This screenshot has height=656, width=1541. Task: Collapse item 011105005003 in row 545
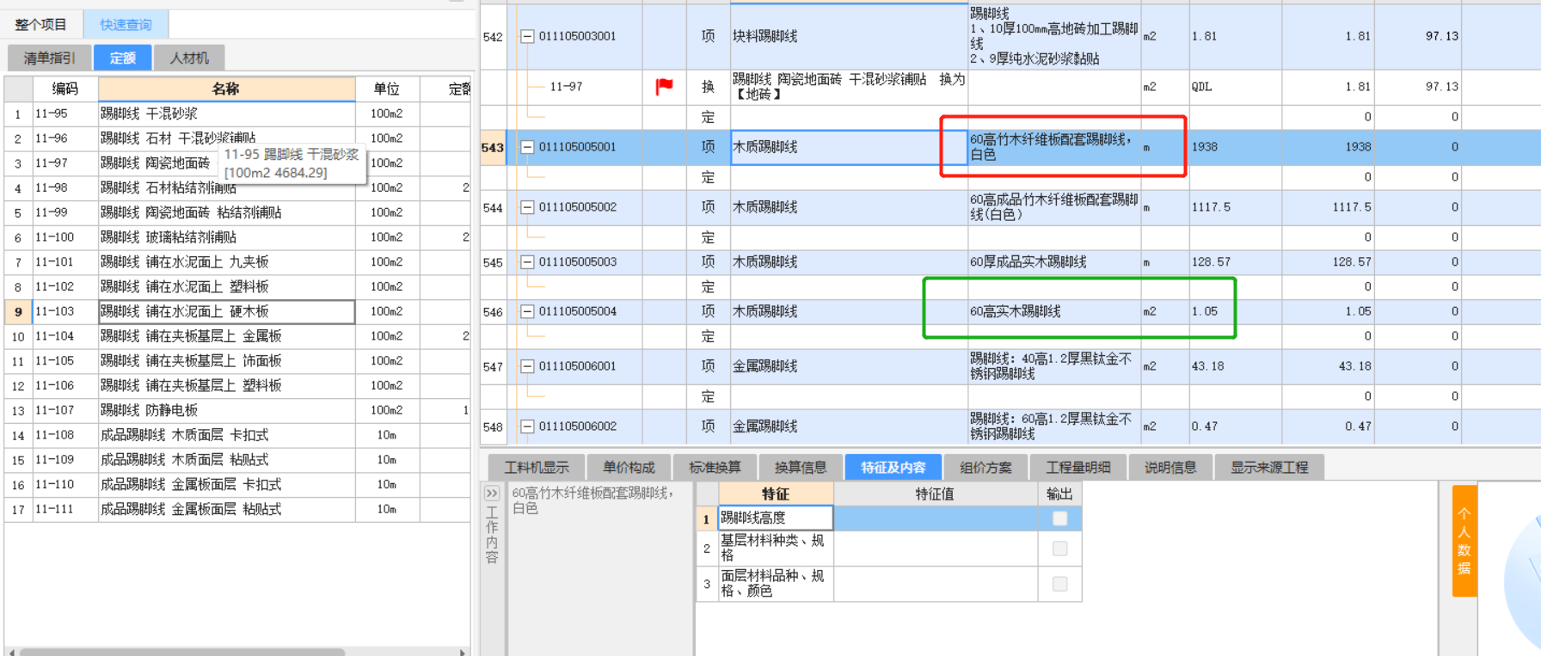527,262
